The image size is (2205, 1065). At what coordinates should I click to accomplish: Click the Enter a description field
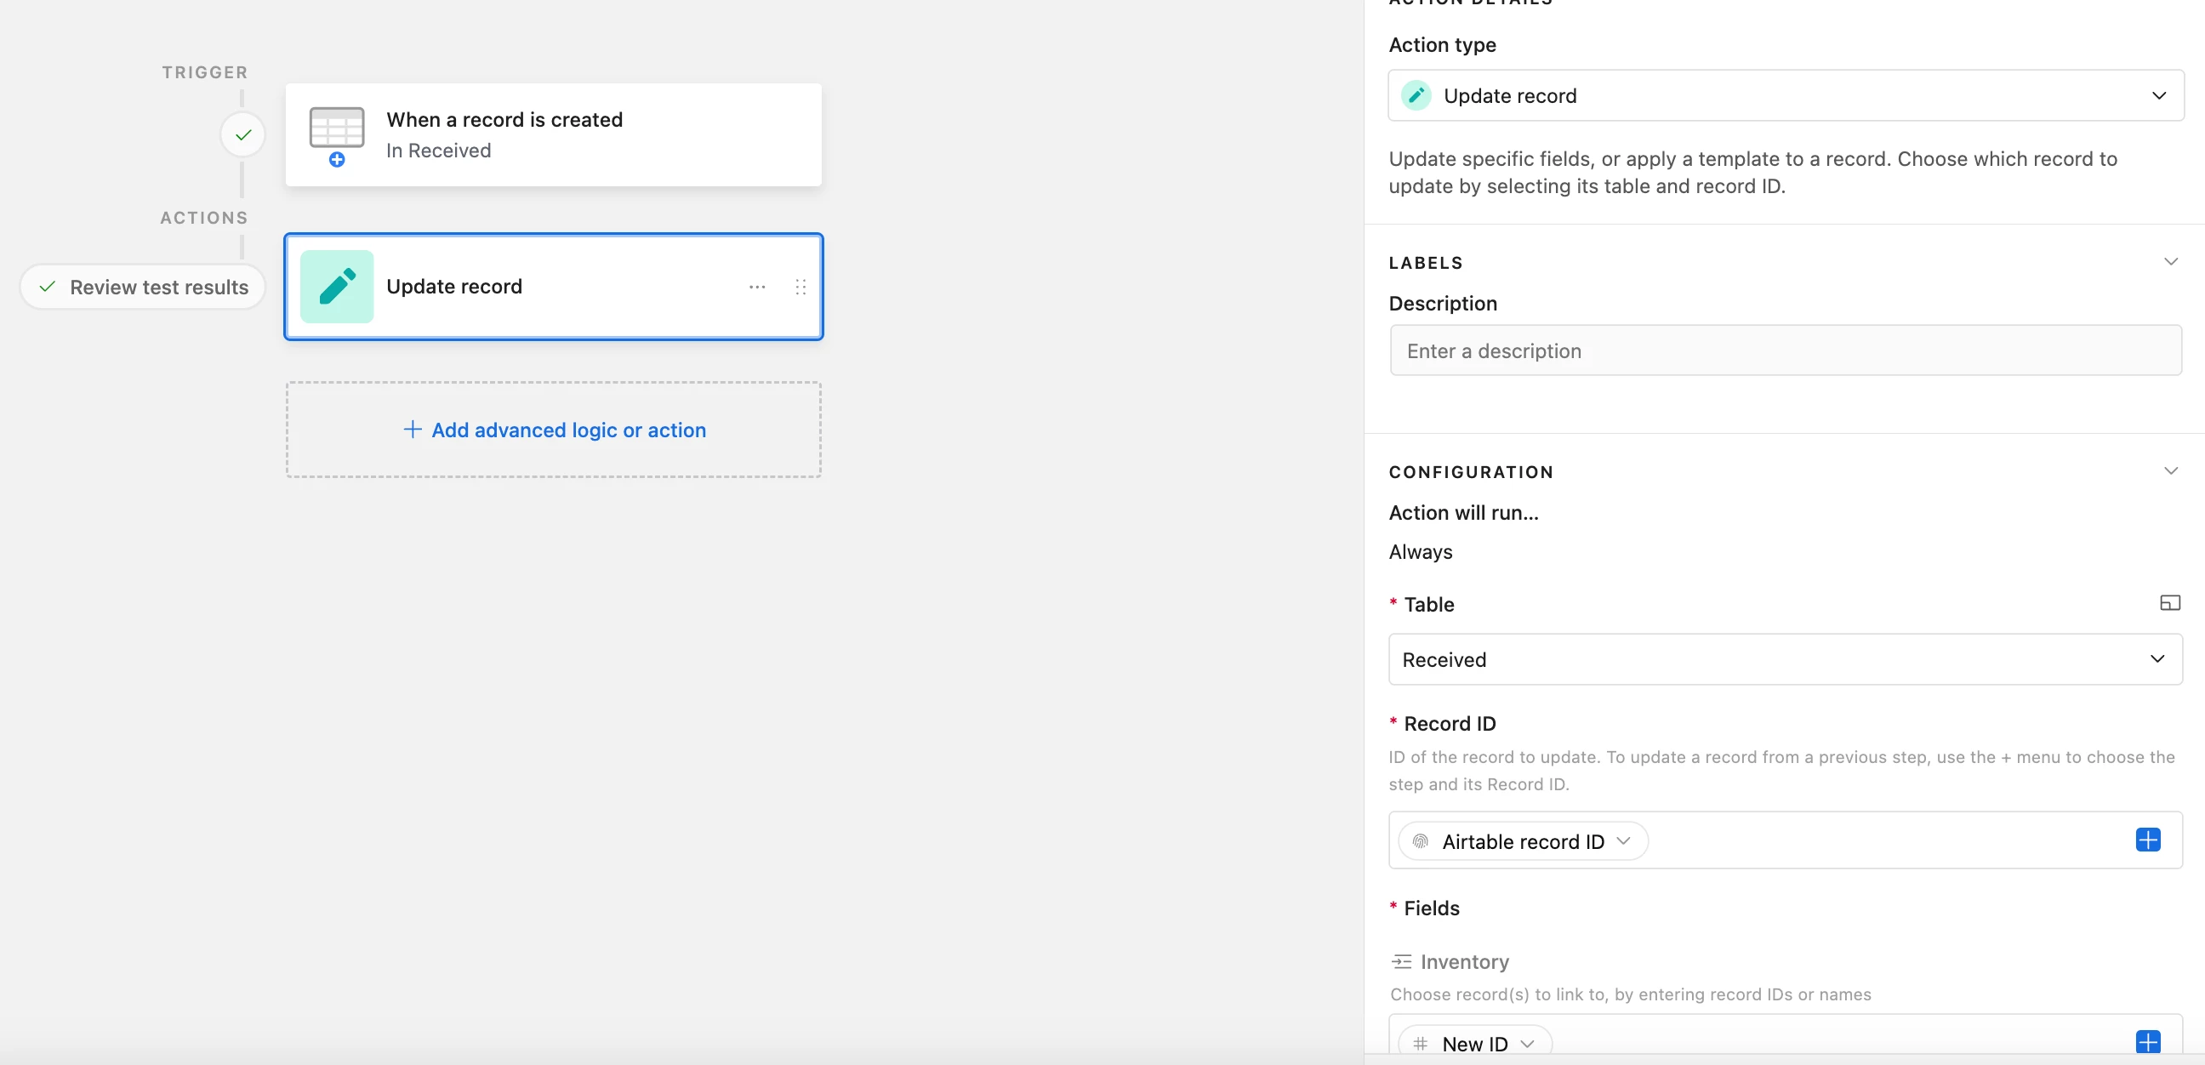click(x=1785, y=350)
